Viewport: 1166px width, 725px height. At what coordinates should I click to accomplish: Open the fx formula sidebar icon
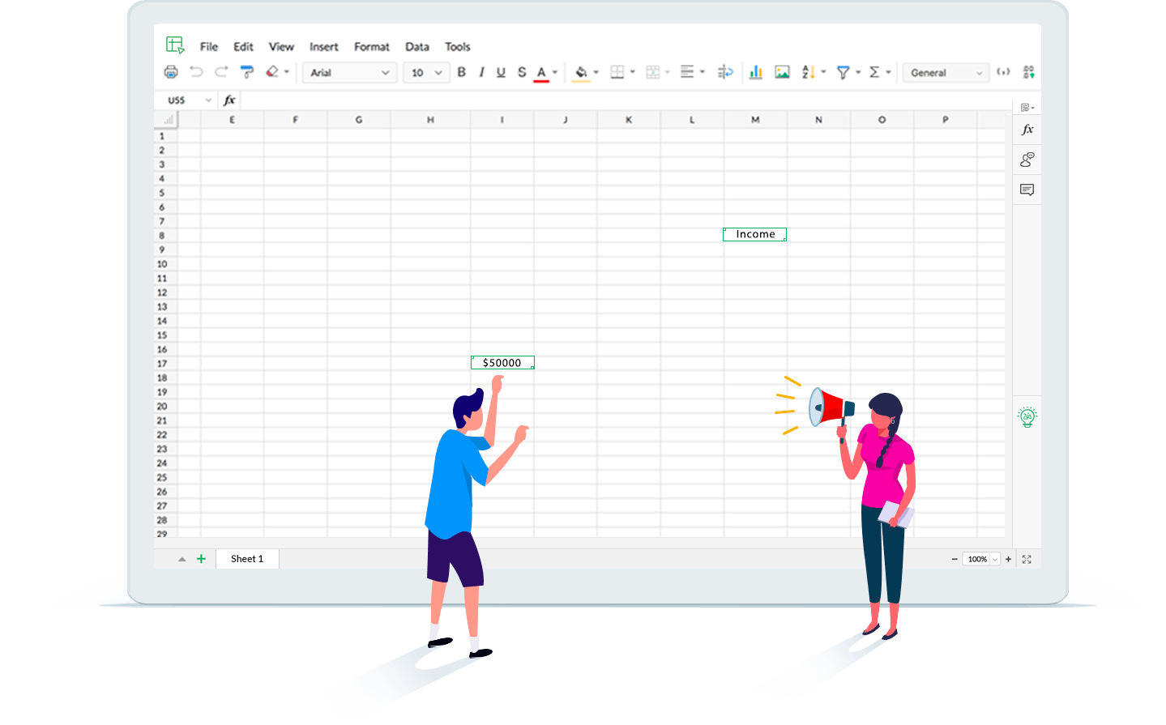pyautogui.click(x=1027, y=129)
